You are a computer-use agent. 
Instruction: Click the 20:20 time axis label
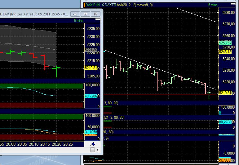pyautogui.click(x=56, y=144)
